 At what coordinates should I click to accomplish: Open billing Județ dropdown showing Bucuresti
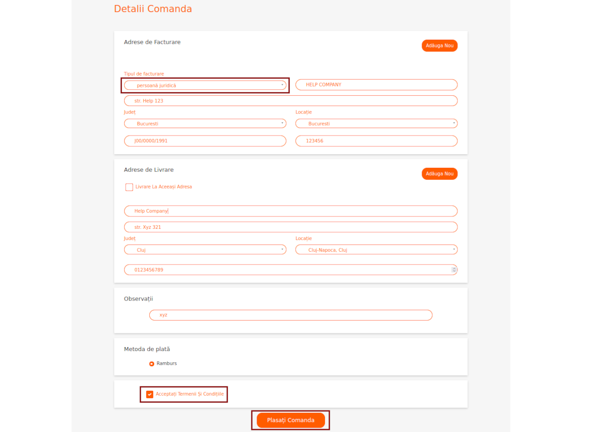(x=205, y=124)
